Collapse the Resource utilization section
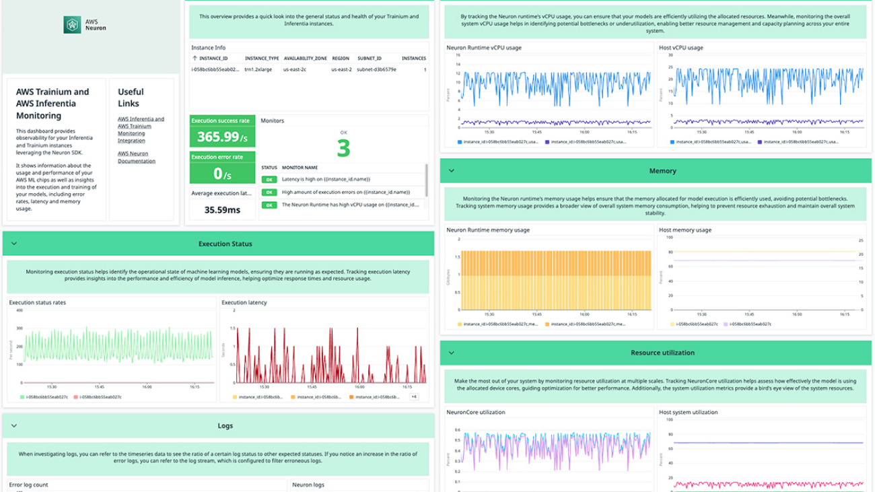Image resolution: width=875 pixels, height=492 pixels. tap(452, 353)
